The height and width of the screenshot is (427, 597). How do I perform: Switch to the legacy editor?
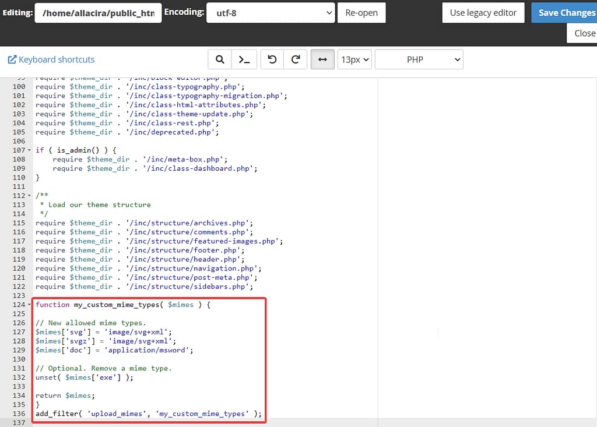(483, 12)
